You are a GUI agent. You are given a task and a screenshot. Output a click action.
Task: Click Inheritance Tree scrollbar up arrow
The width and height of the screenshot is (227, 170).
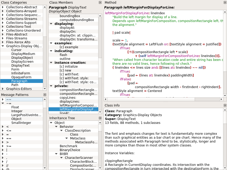(x=100, y=123)
